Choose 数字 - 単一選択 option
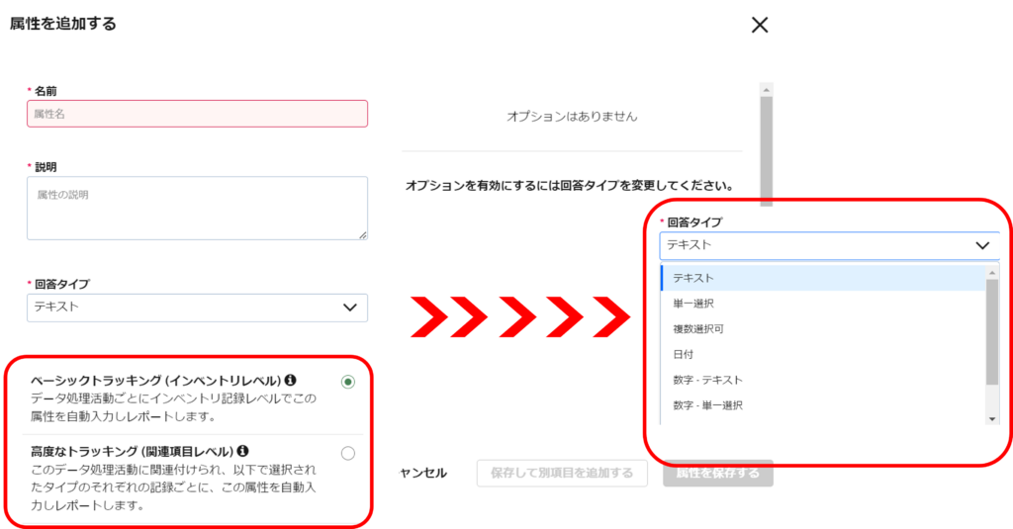The width and height of the screenshot is (1013, 529). click(707, 405)
